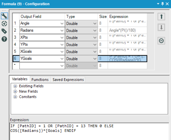Open YGoals output field dropdown
Screen dimensions: 171x140
click(x=62, y=59)
